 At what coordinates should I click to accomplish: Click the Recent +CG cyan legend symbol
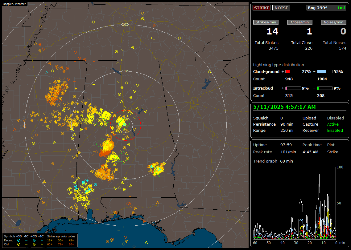coord(34,240)
